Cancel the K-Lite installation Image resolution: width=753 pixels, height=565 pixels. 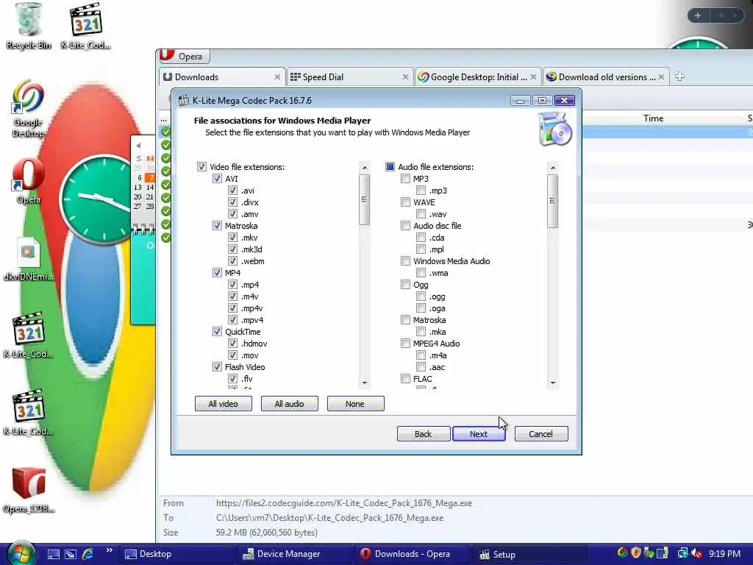pyautogui.click(x=541, y=434)
